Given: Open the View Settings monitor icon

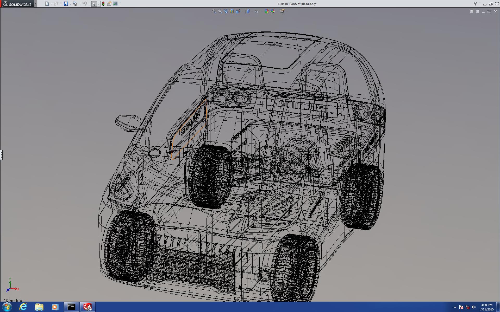Looking at the screenshot, I should pyautogui.click(x=282, y=11).
